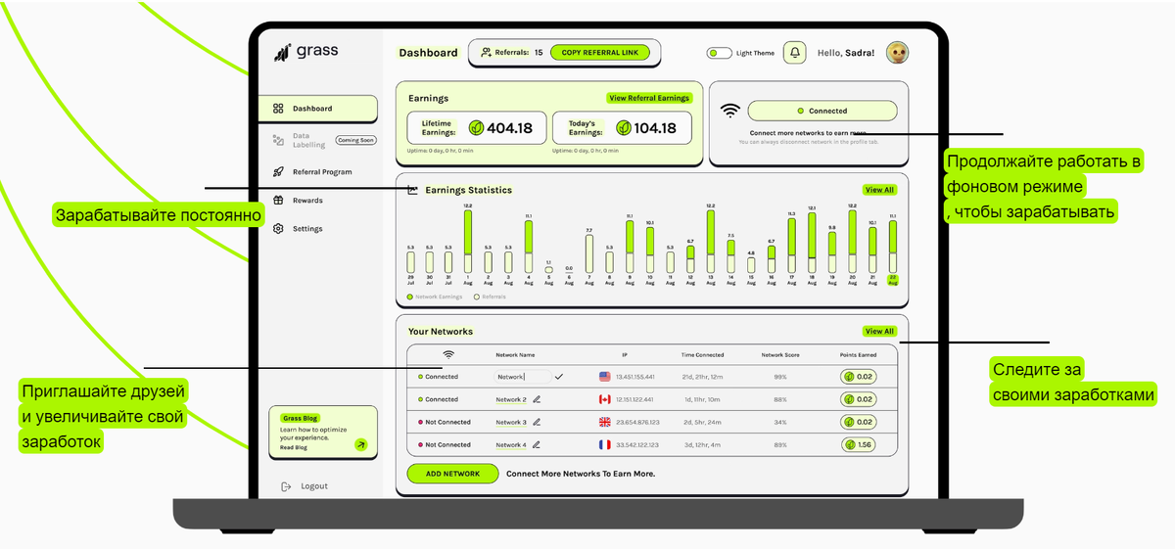This screenshot has width=1175, height=549.
Task: Click Today's Earnings 104.18 value
Action: tap(655, 128)
